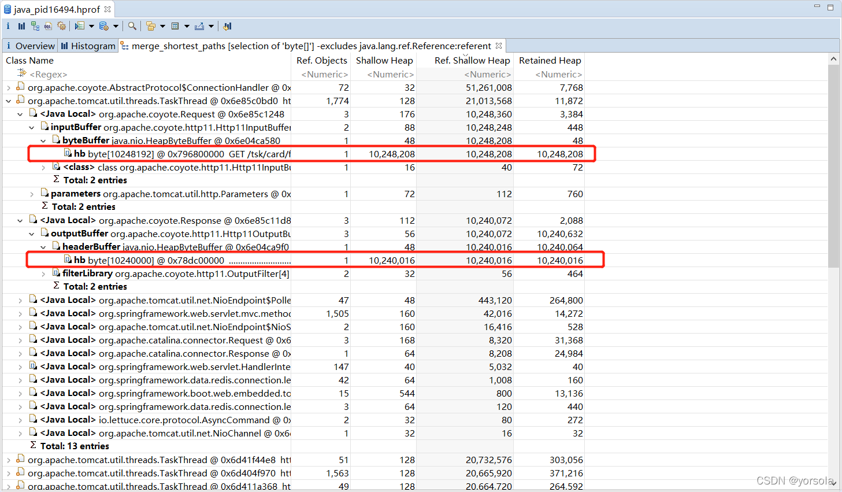Run the expert system report icon
This screenshot has height=492, width=842.
(x=61, y=26)
